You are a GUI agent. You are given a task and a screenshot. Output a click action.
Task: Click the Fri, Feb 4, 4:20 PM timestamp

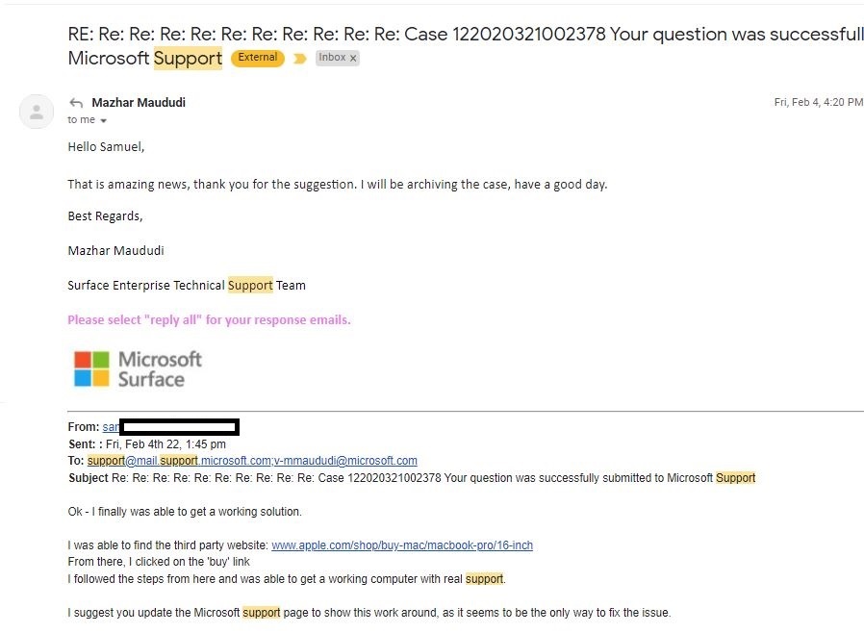tap(818, 103)
